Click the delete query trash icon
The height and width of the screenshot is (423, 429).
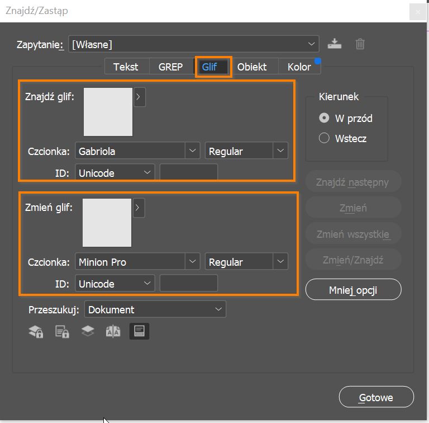click(360, 44)
